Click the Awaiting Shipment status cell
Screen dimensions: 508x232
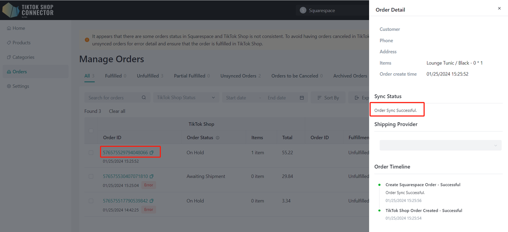(x=206, y=176)
